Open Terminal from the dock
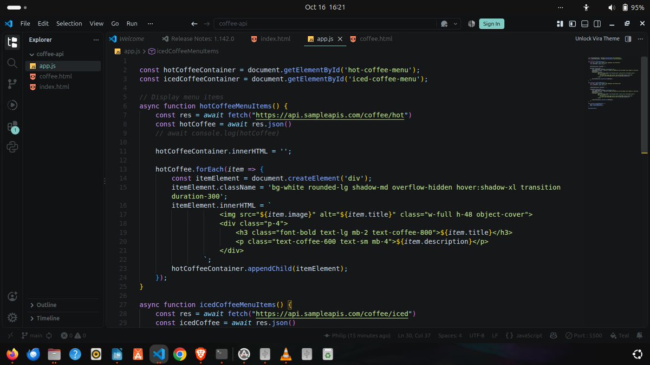650x365 pixels. point(222,354)
